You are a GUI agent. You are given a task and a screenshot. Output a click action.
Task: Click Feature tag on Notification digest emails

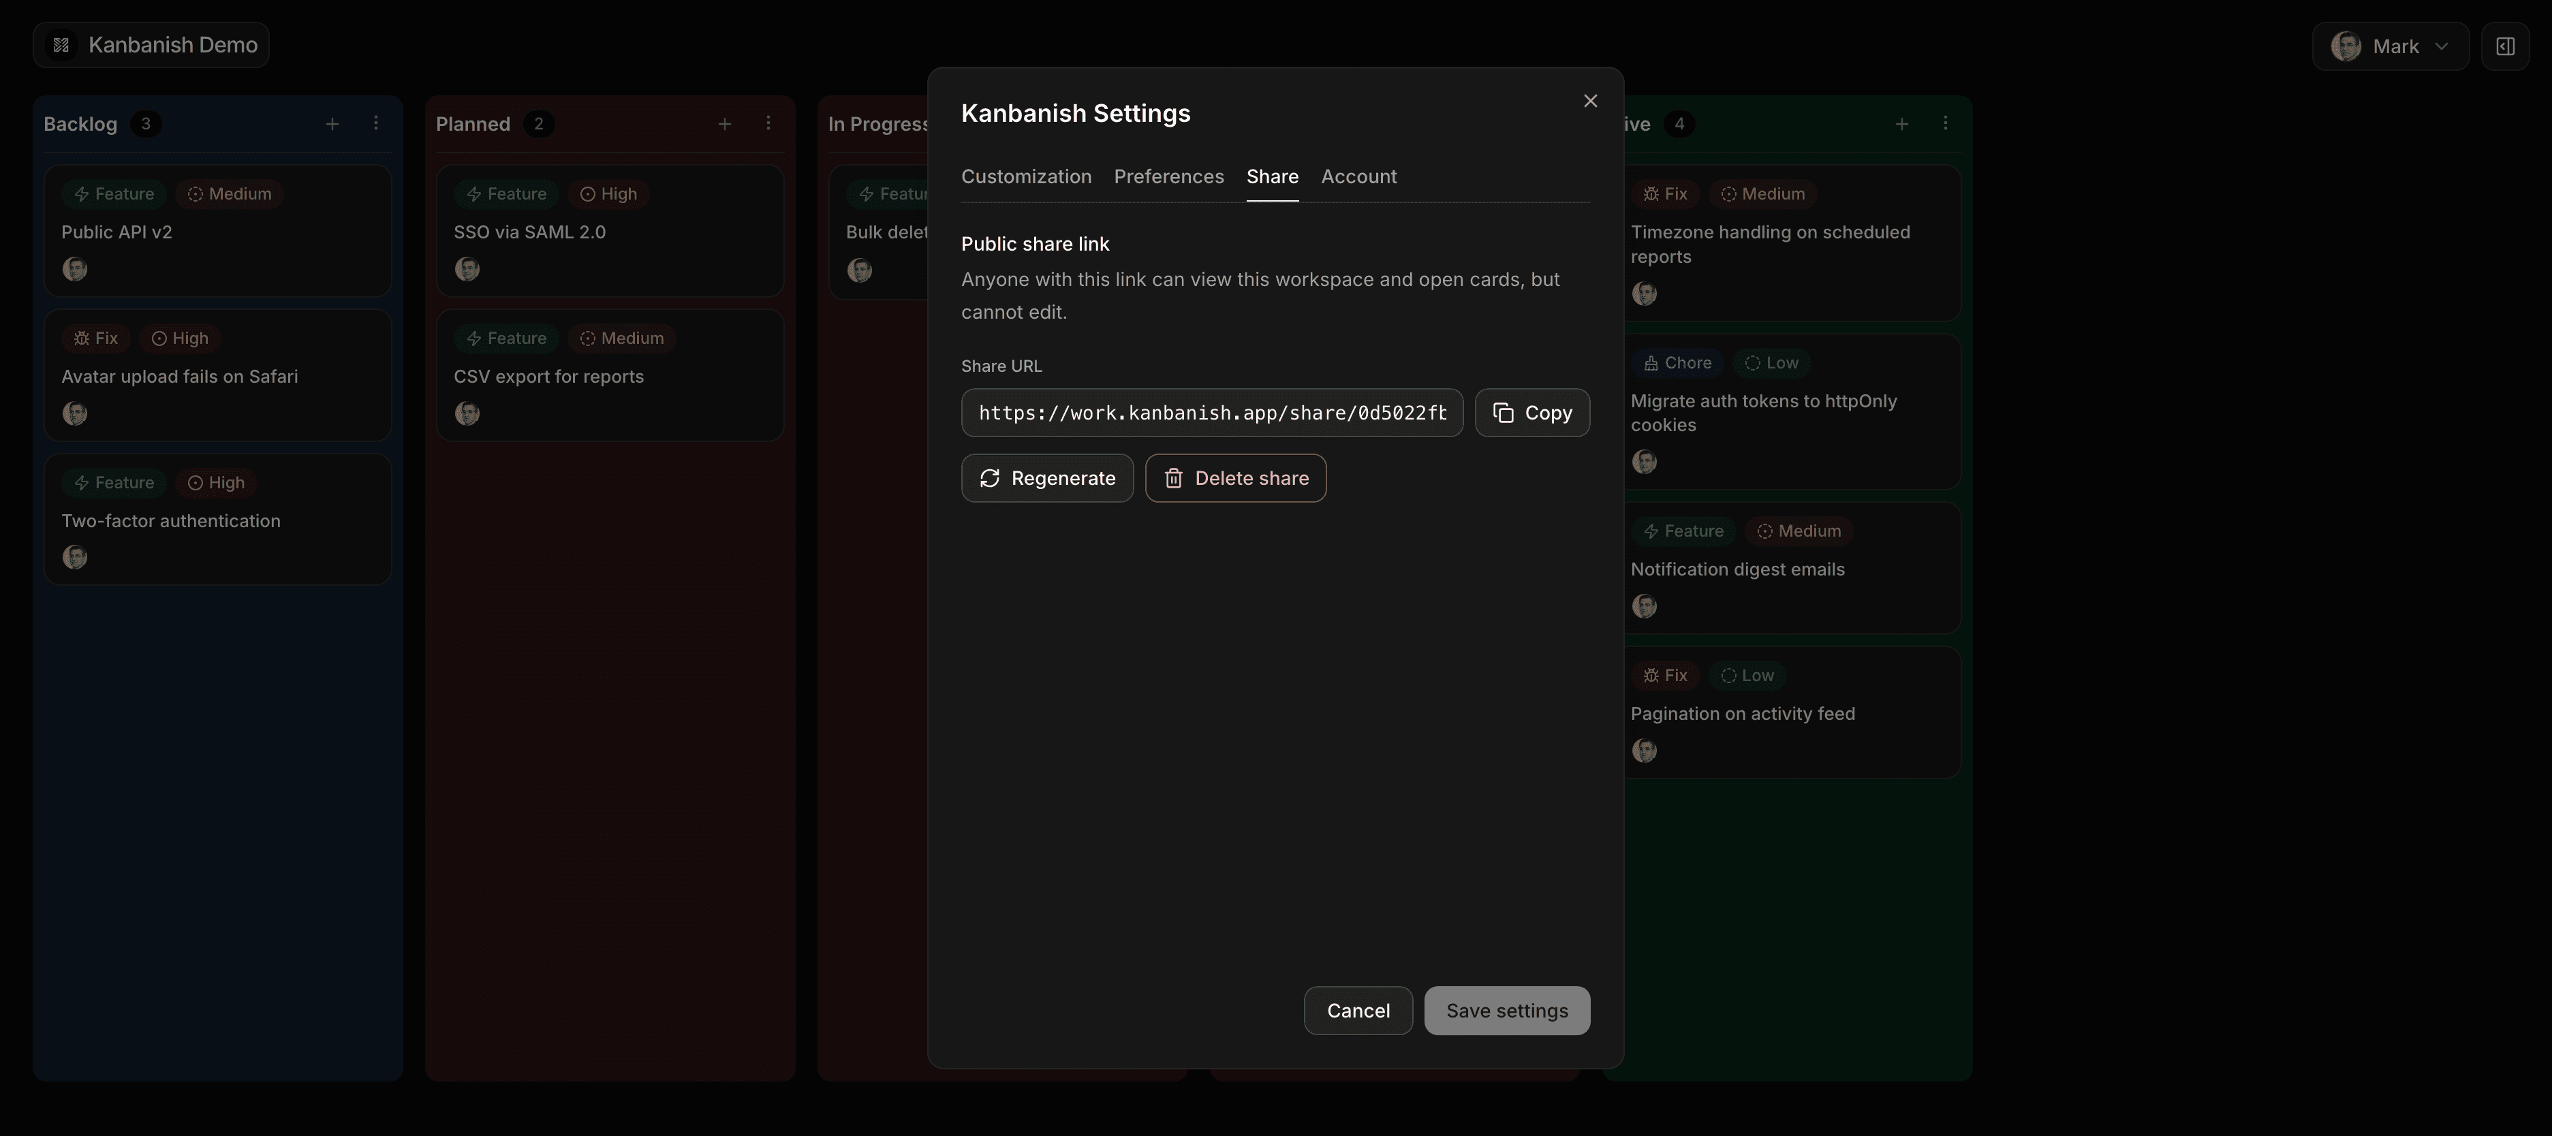[x=1683, y=531]
